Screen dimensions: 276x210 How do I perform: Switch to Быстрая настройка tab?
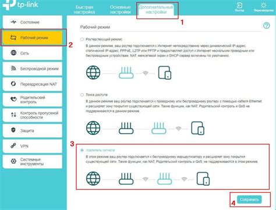[x=84, y=9]
